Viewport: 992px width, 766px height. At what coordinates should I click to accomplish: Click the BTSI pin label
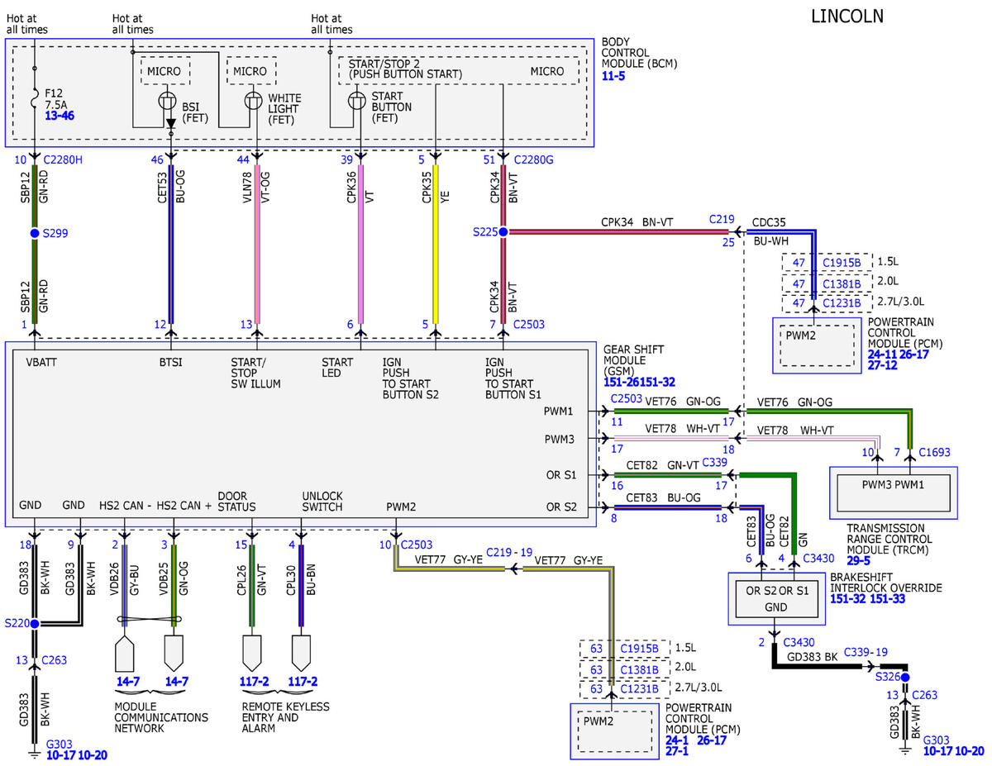tap(172, 363)
